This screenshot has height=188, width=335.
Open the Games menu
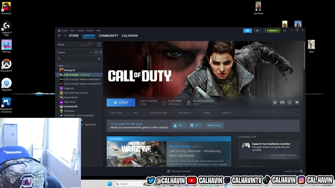pos(90,31)
